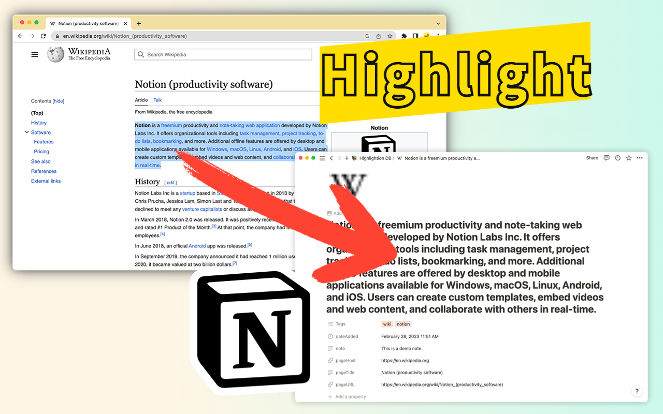663x414 pixels.
Task: Click the note value This is a demo note.
Action: tap(402, 348)
